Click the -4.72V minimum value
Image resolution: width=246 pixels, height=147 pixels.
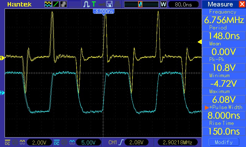[224, 84]
